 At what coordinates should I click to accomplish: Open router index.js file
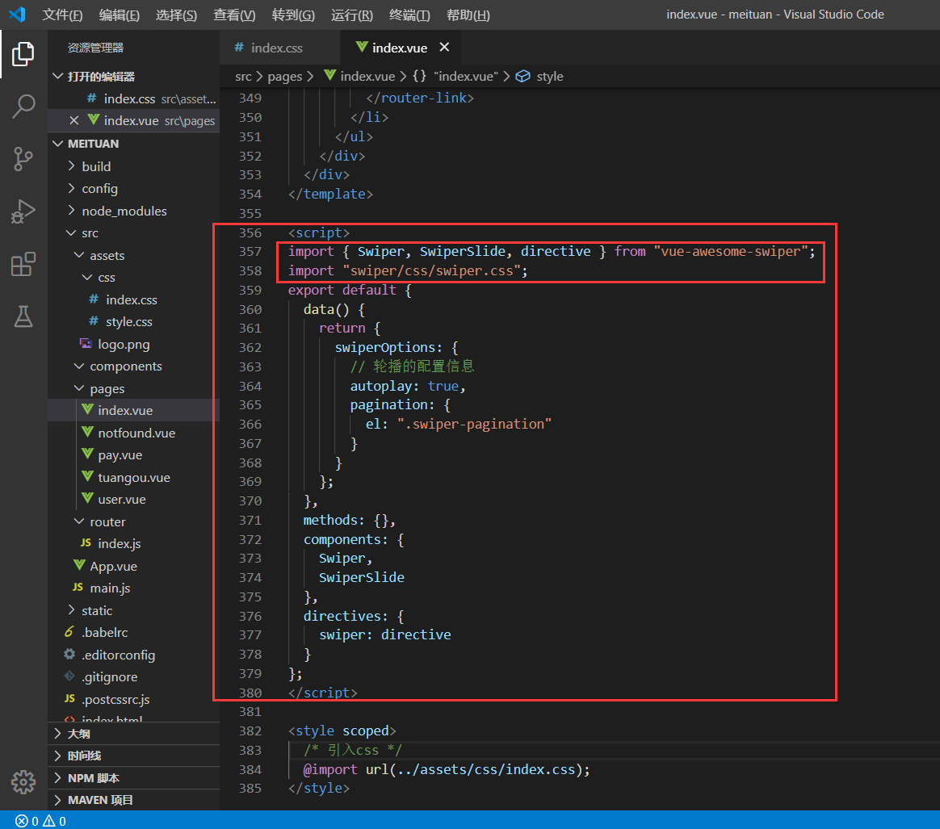[134, 544]
